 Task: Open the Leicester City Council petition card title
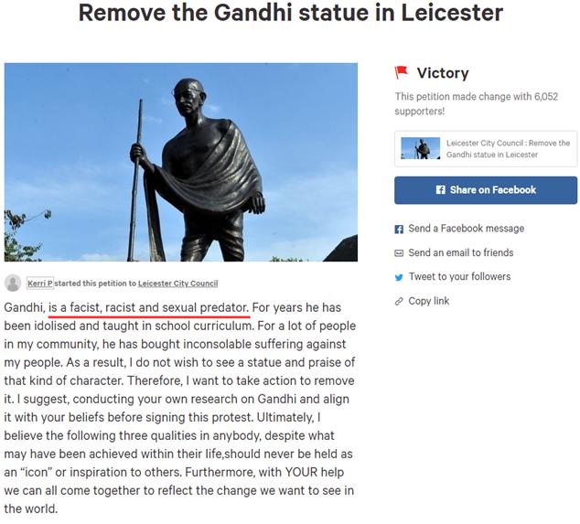[508, 149]
